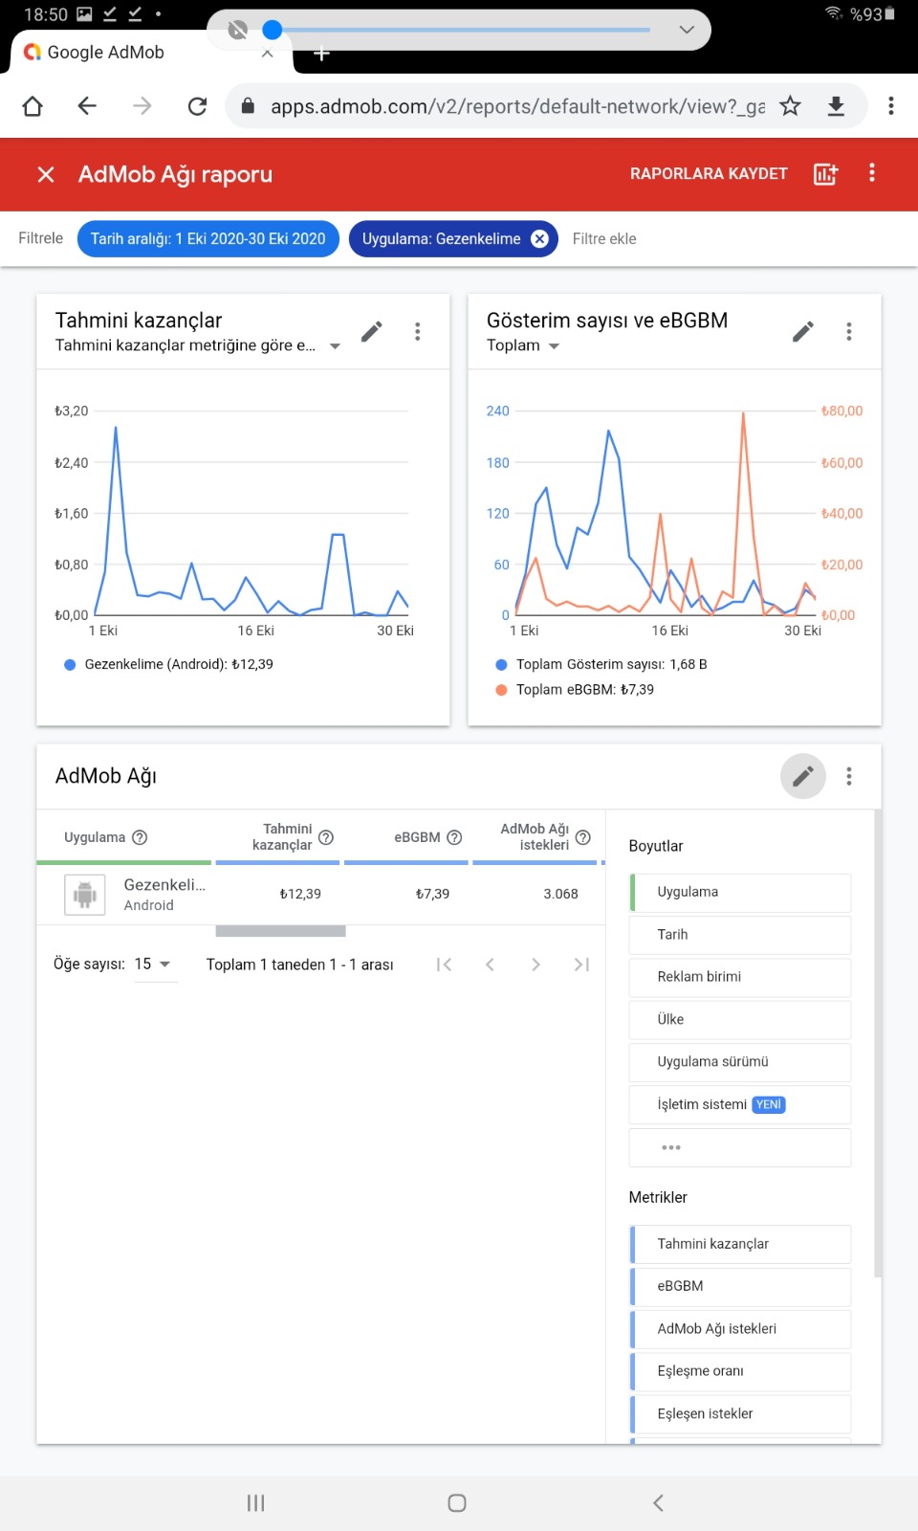Toggle the Tahmini kazançlar metric
The width and height of the screenshot is (918, 1531).
(x=740, y=1244)
